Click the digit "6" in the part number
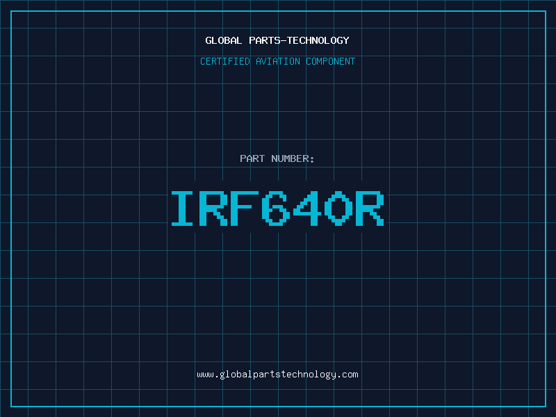The height and width of the screenshot is (417, 556). coord(277,208)
